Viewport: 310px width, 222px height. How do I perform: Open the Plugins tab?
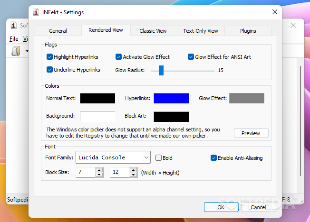coord(248,31)
